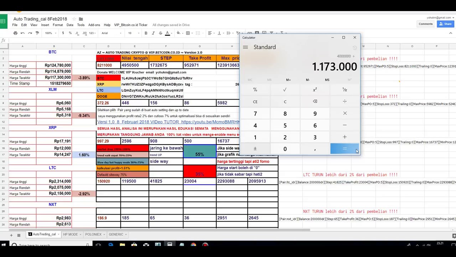This screenshot has height=257, width=456.
Task: Open the Calculator hamburger navigation menu
Action: [245, 47]
